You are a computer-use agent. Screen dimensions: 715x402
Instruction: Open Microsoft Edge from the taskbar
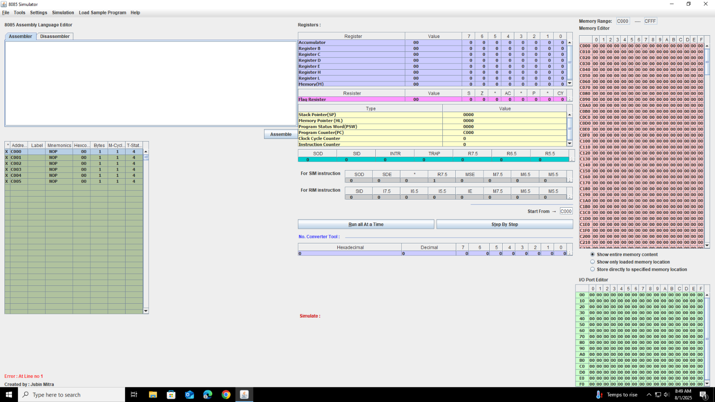coord(208,394)
